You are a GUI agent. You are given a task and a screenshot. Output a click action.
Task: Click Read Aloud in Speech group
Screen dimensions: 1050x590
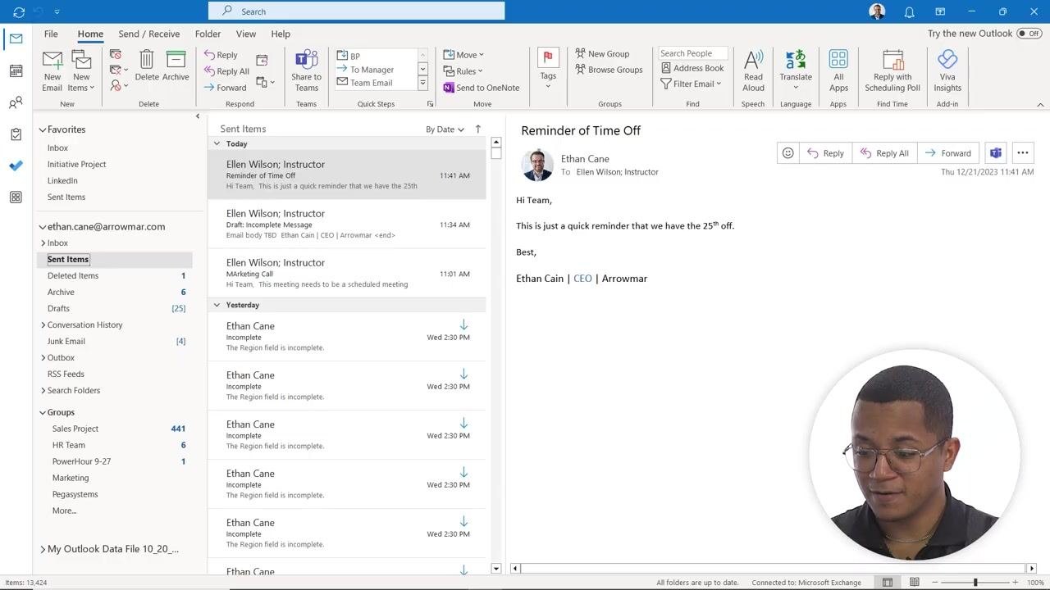coord(753,71)
